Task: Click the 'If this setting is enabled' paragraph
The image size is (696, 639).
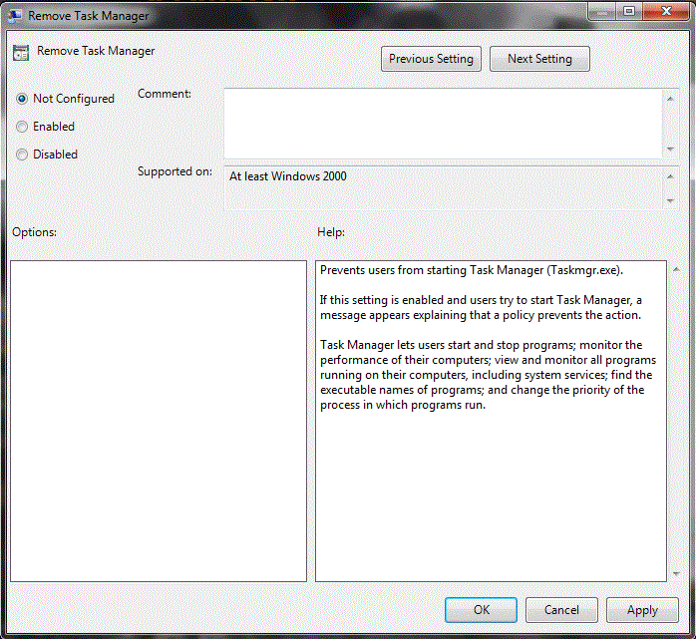Action: coord(481,307)
